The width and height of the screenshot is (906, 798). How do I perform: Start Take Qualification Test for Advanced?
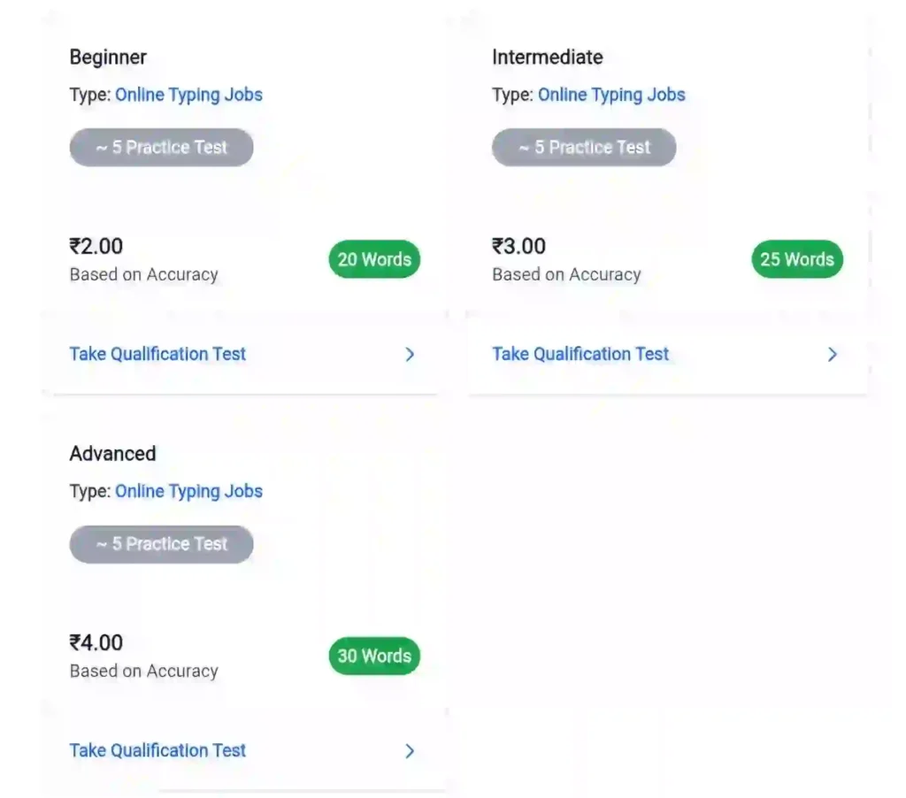[157, 750]
